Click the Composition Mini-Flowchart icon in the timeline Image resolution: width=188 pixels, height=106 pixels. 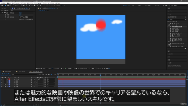point(40,74)
